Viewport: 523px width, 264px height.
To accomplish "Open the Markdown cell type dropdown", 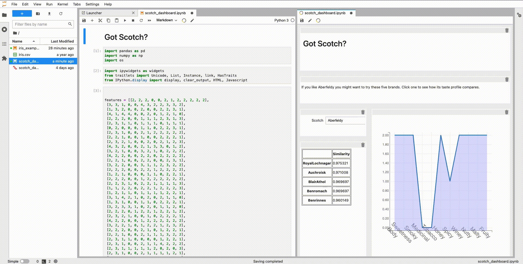I will (167, 20).
